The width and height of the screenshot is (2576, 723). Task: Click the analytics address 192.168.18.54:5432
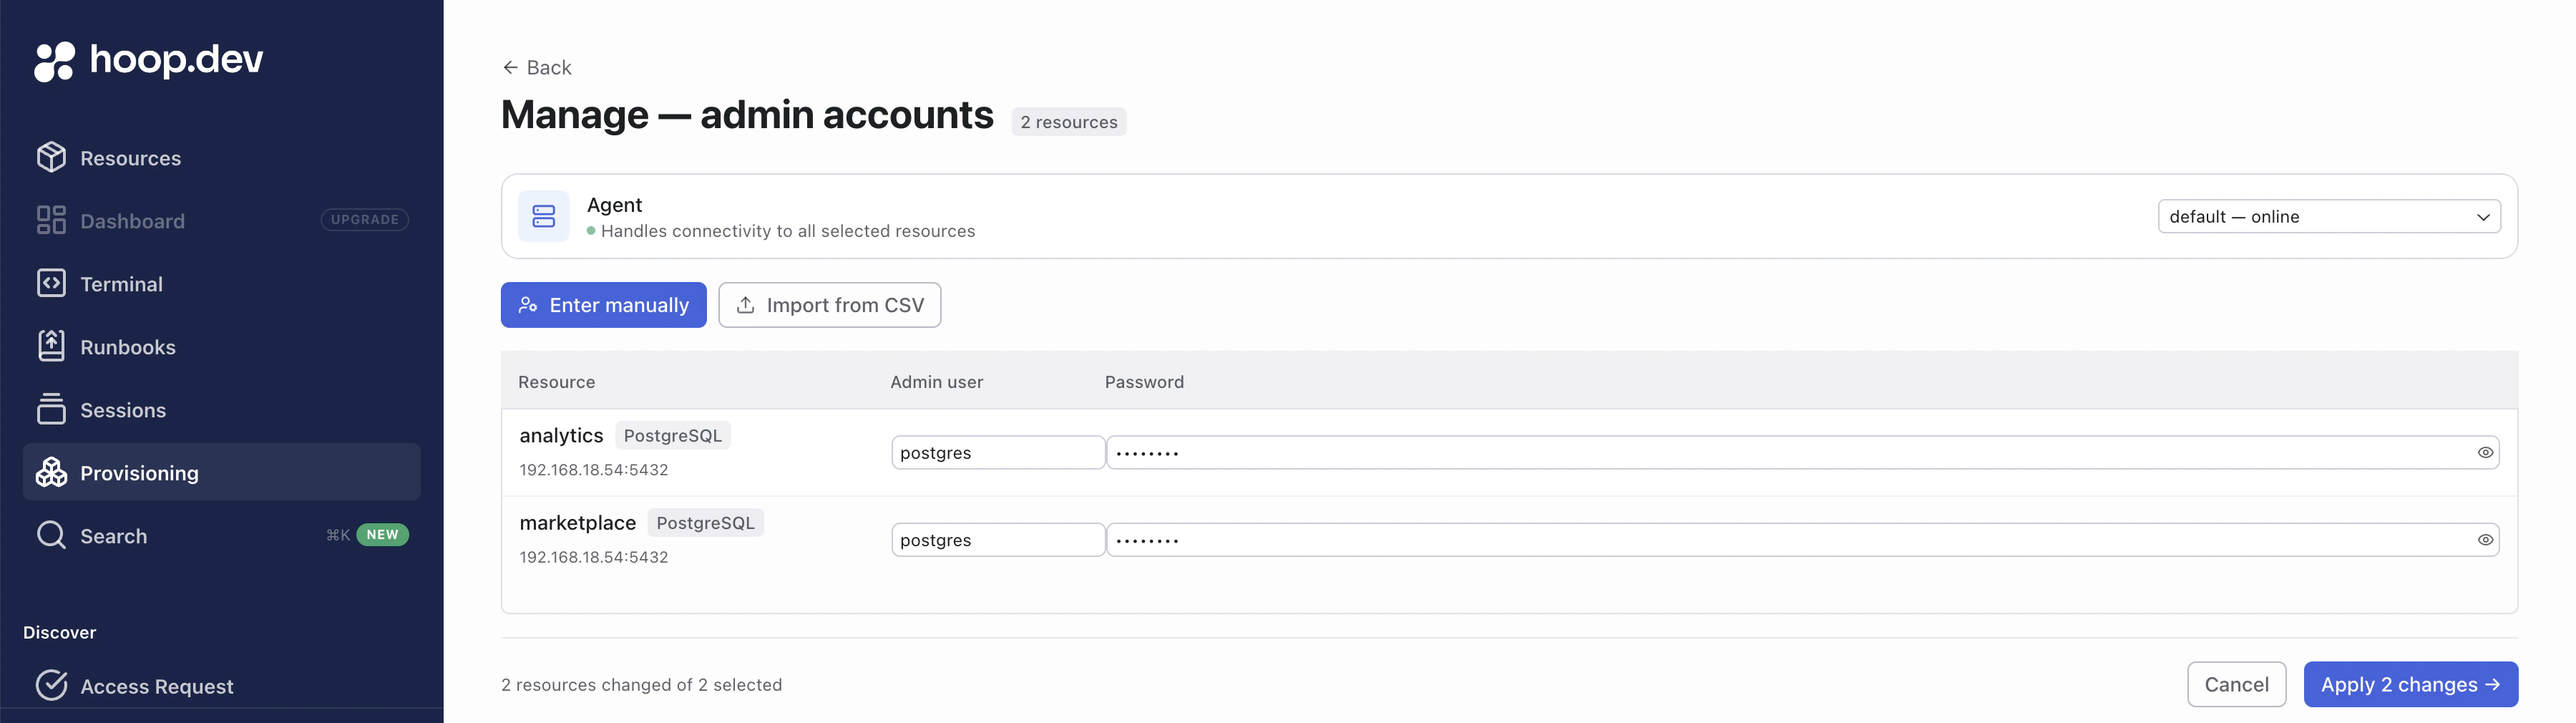click(594, 470)
